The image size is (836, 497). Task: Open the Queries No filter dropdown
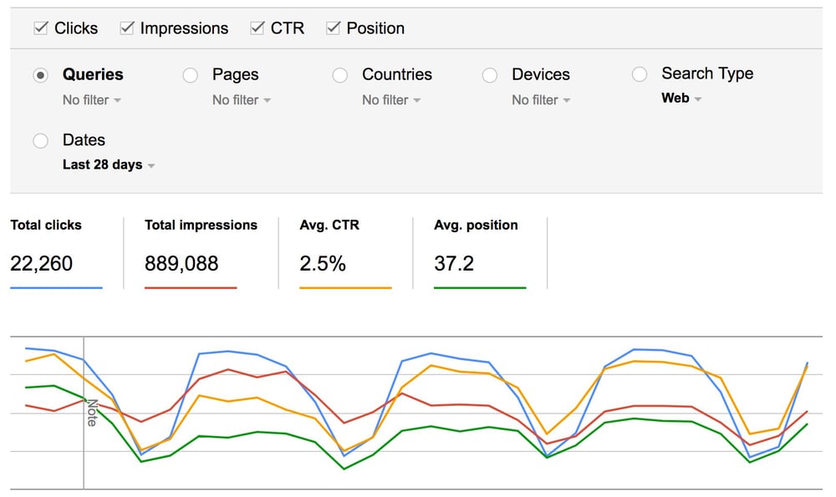(91, 100)
